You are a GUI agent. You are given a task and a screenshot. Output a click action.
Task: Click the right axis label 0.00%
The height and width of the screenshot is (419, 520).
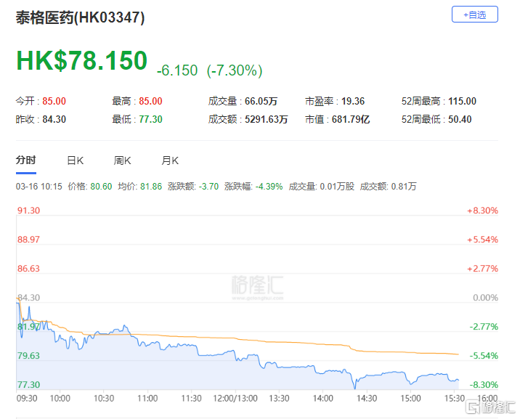click(486, 298)
